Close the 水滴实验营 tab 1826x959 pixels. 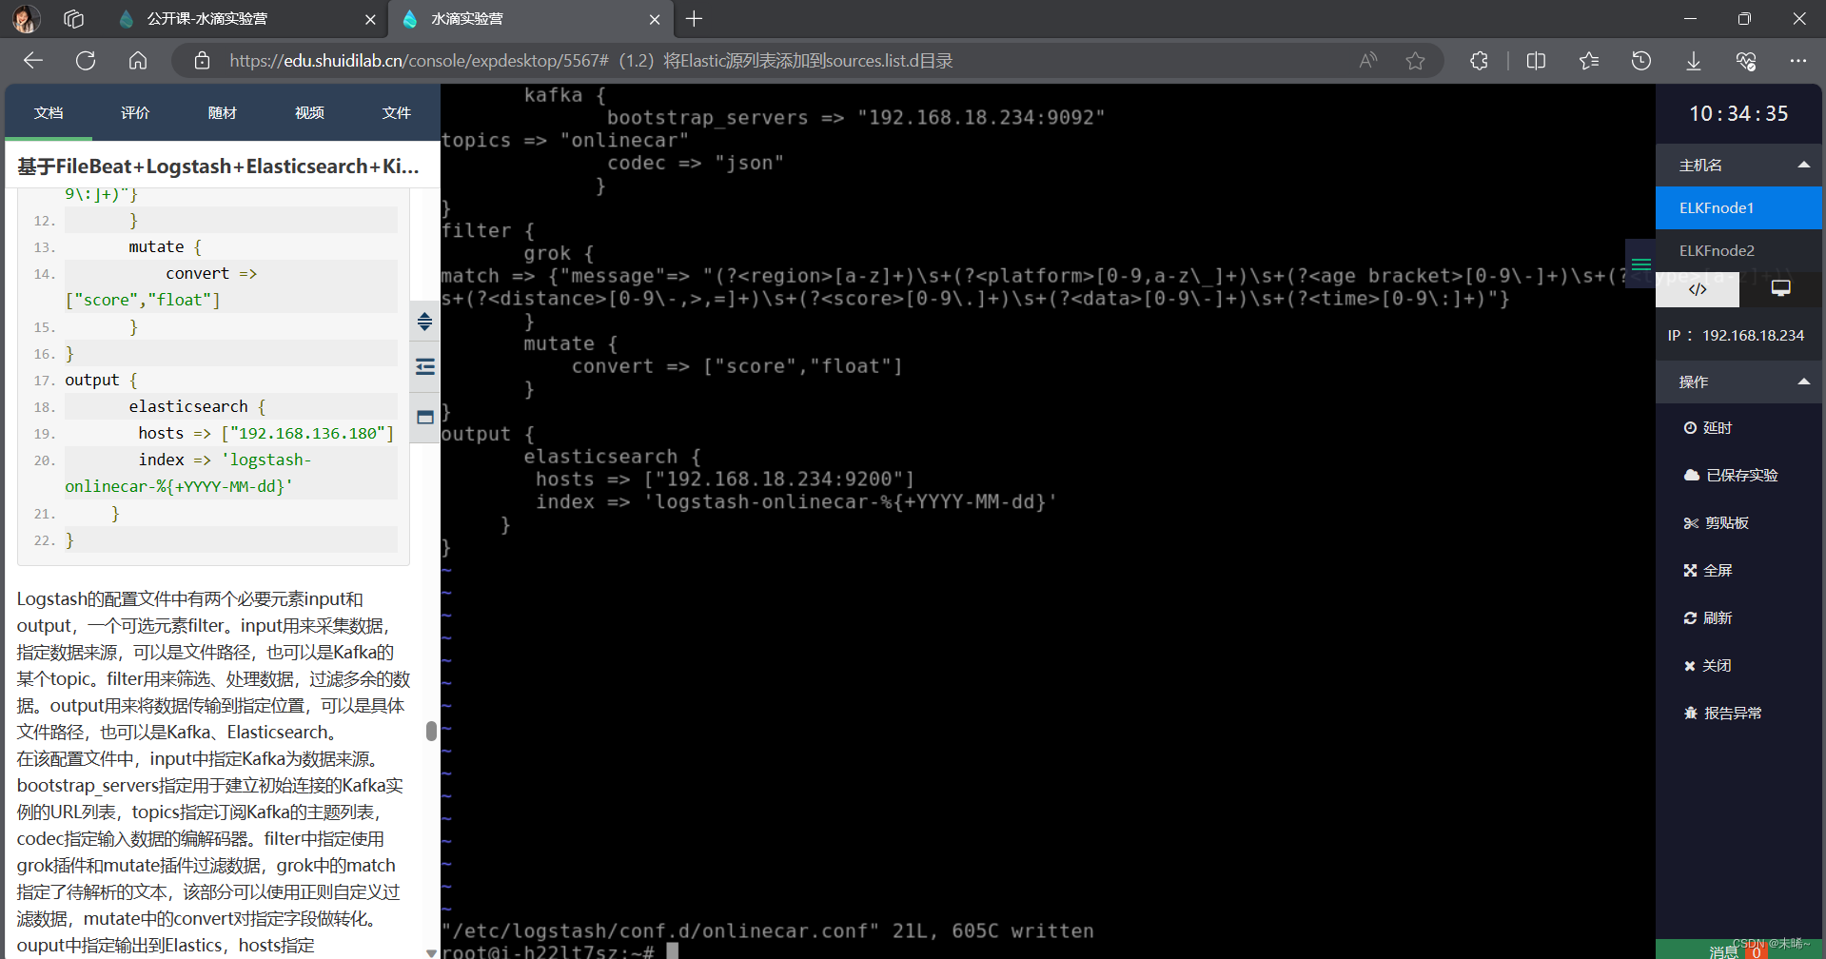pos(655,19)
